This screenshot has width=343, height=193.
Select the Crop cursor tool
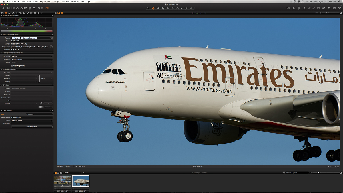point(163,9)
